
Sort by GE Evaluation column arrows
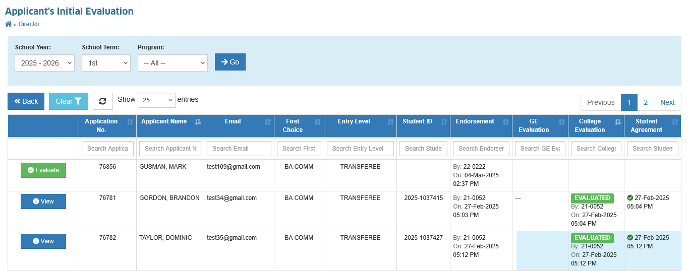(x=562, y=121)
